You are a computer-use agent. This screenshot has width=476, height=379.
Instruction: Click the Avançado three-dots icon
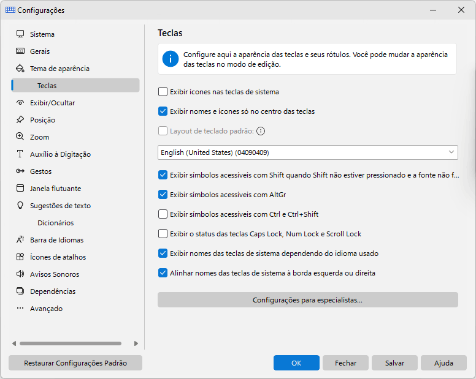20,308
